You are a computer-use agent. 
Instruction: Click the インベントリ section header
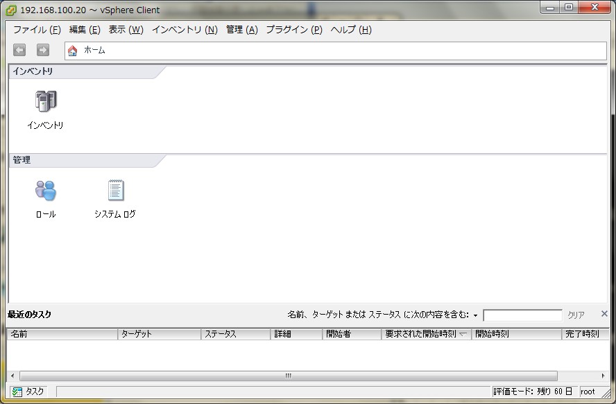pyautogui.click(x=33, y=71)
